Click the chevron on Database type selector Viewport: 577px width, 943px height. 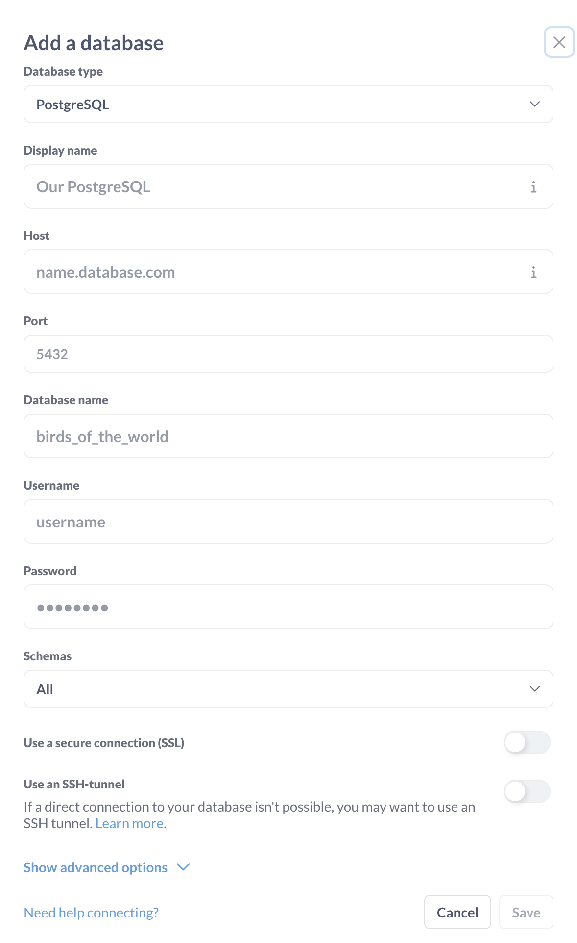click(535, 104)
